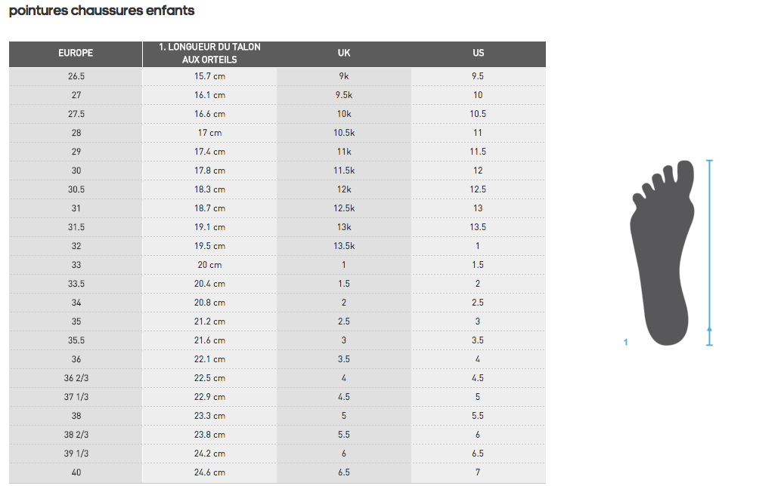Select the Europe size 36 2/3 cell

(x=76, y=378)
